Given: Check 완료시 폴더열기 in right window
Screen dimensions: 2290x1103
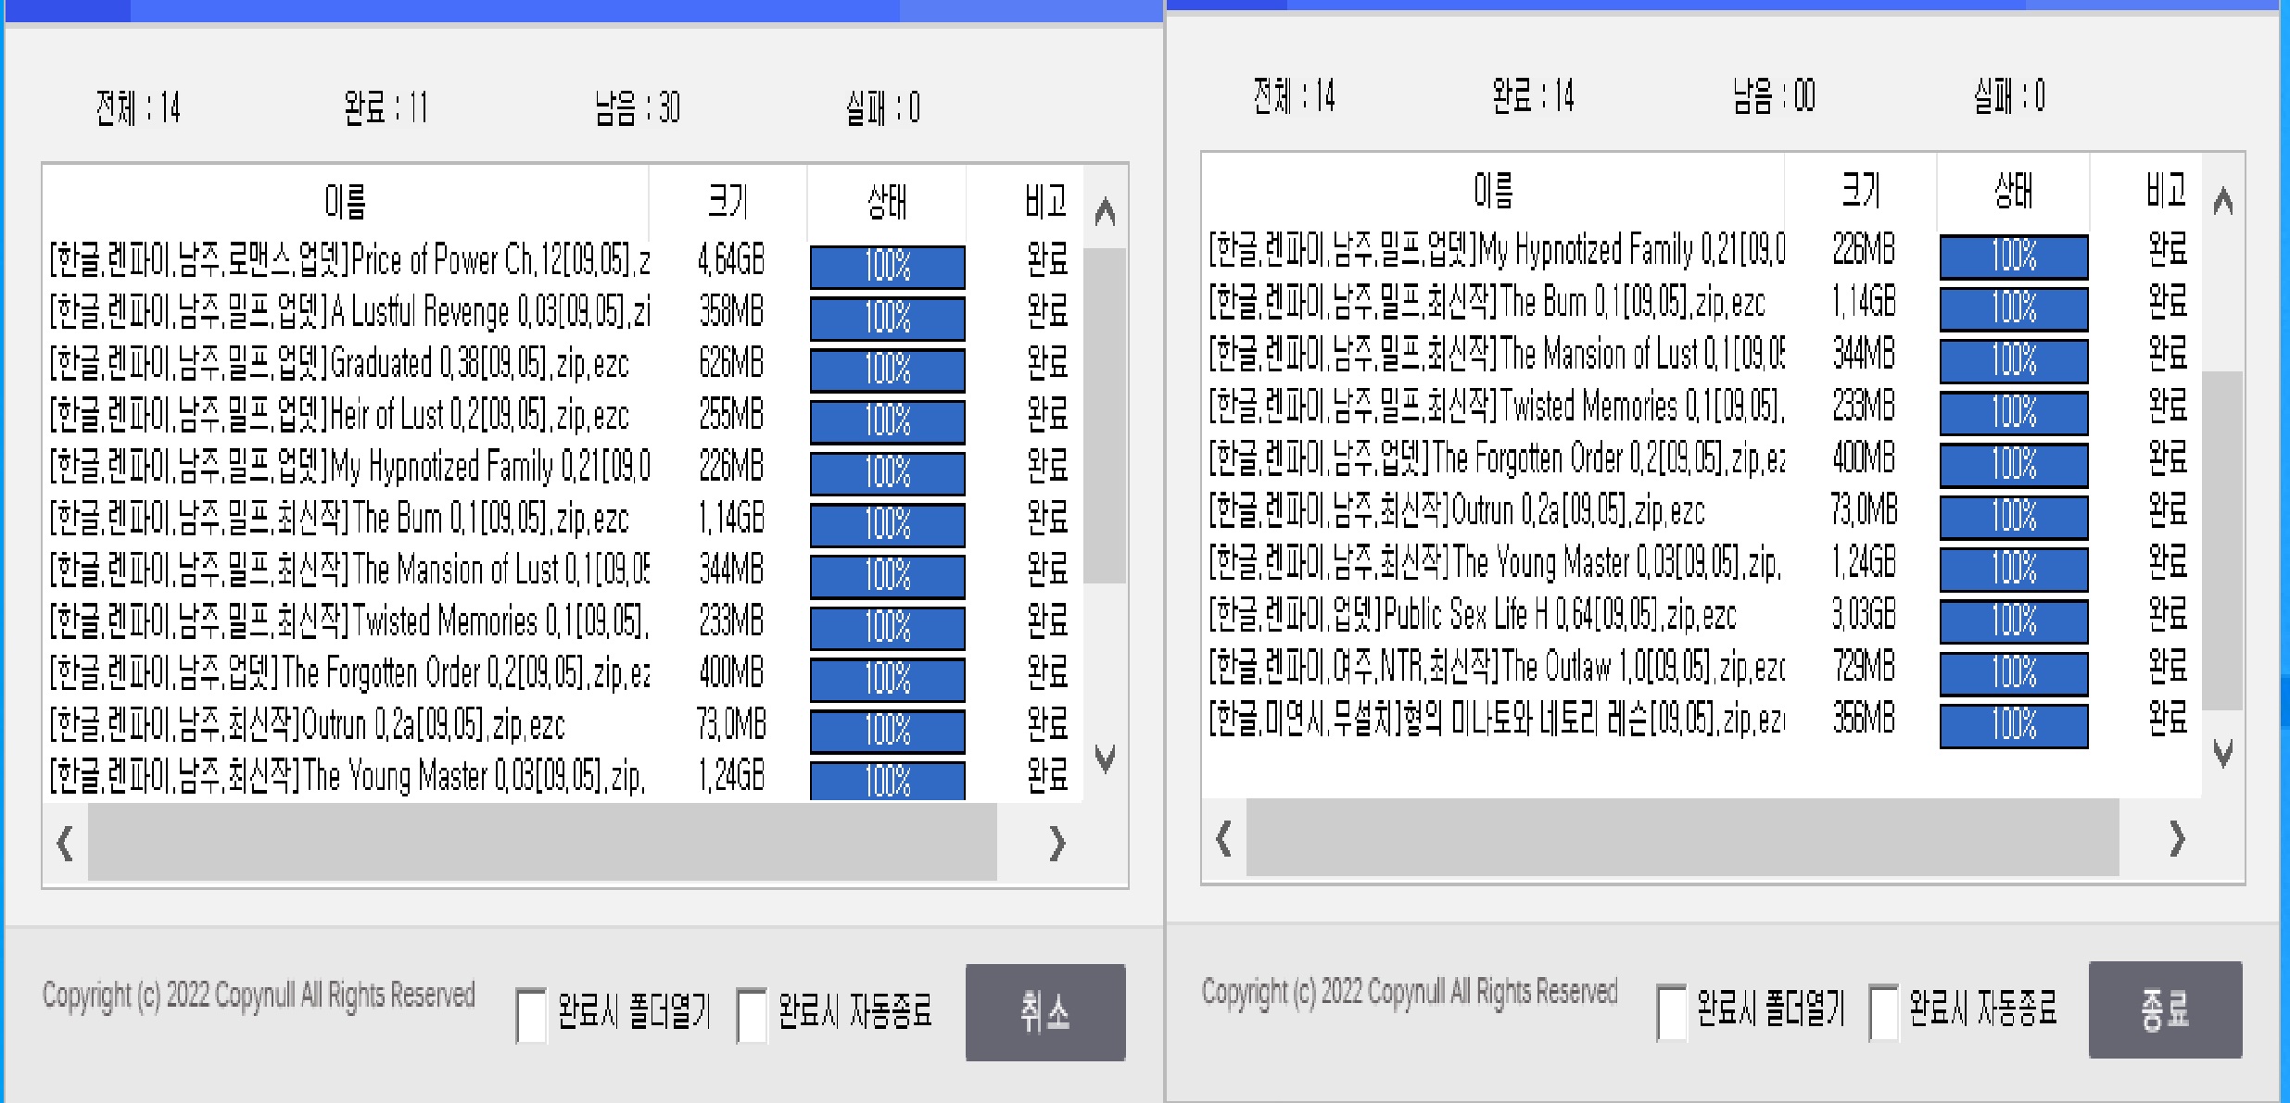Looking at the screenshot, I should 1672,1012.
